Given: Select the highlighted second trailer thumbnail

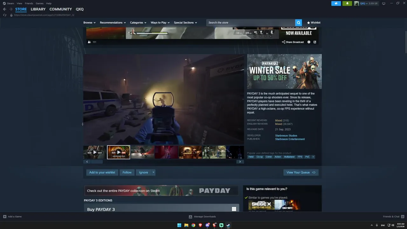Looking at the screenshot, I should [119, 152].
